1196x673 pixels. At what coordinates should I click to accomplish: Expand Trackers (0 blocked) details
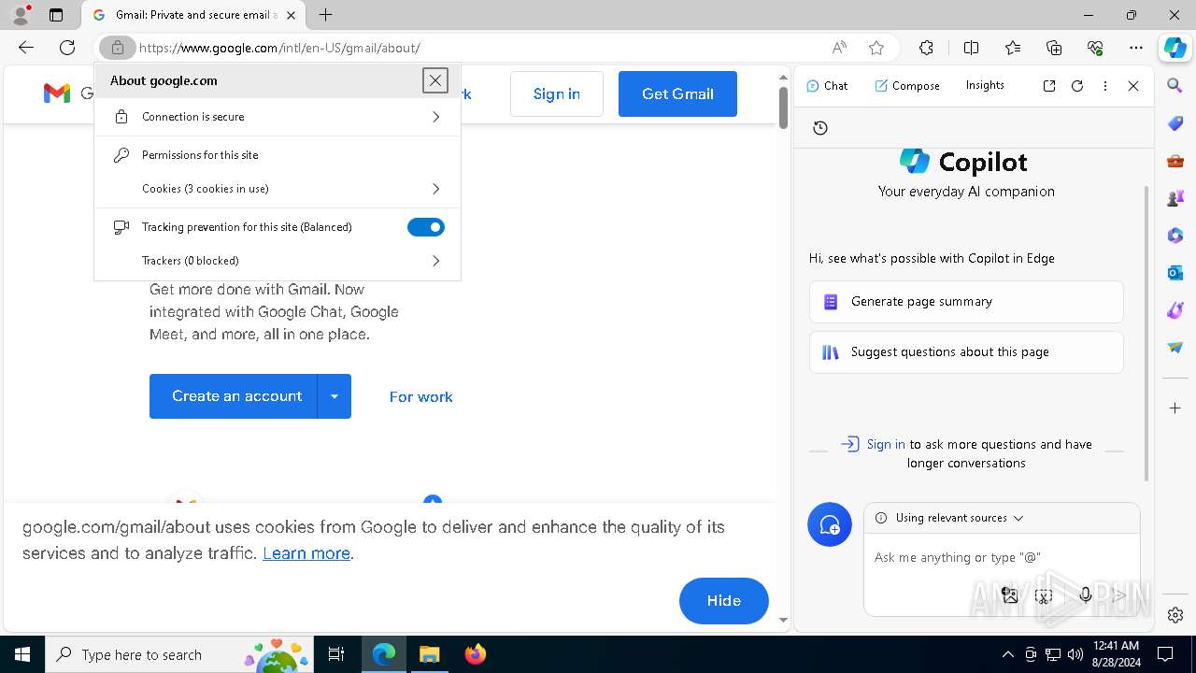point(278,261)
